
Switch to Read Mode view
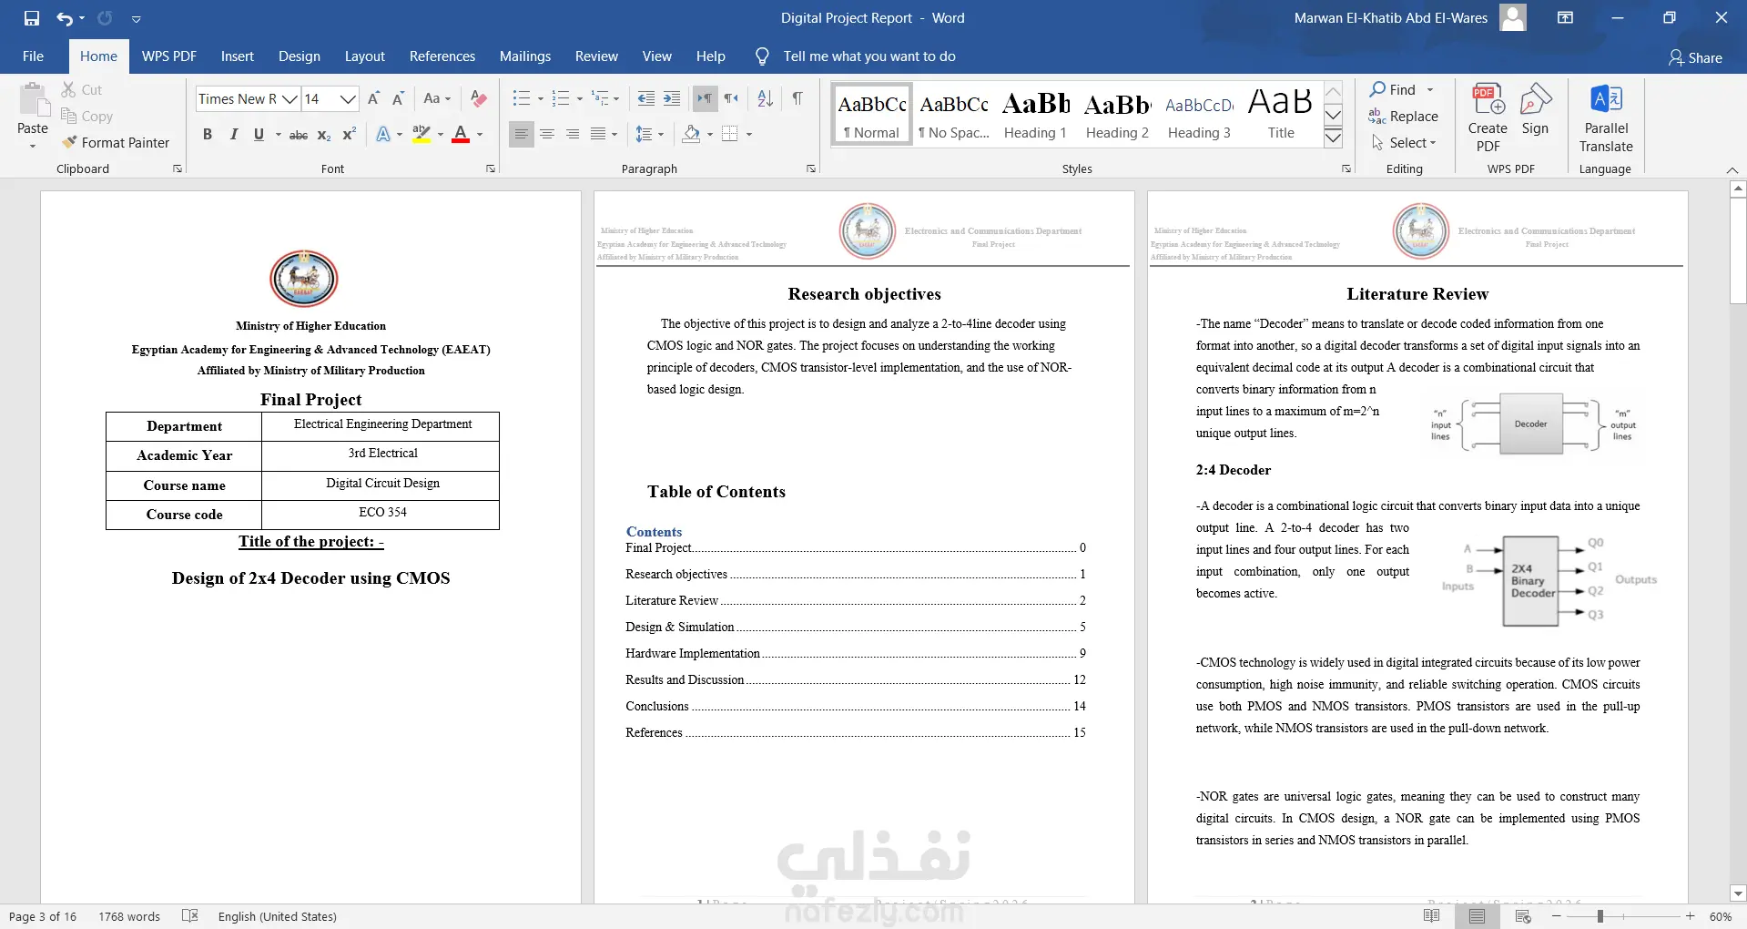[1431, 916]
